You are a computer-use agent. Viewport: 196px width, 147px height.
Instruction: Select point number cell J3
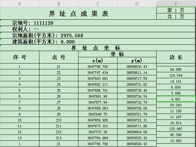pyautogui.click(x=59, y=79)
